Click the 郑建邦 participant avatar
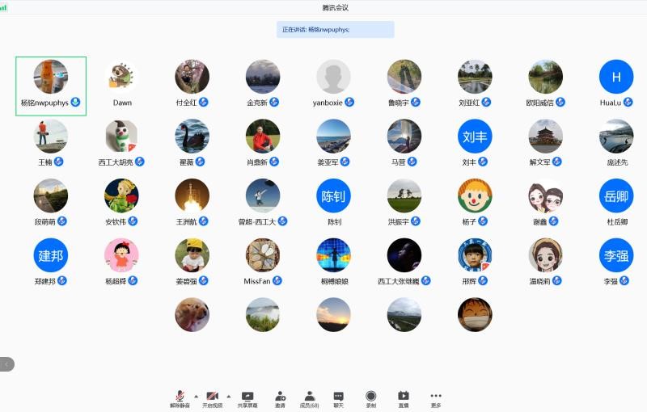Image resolution: width=647 pixels, height=412 pixels. point(51,255)
